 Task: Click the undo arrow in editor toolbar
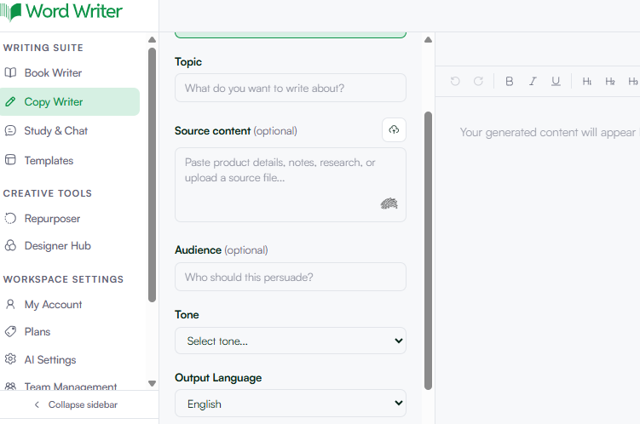pos(455,81)
